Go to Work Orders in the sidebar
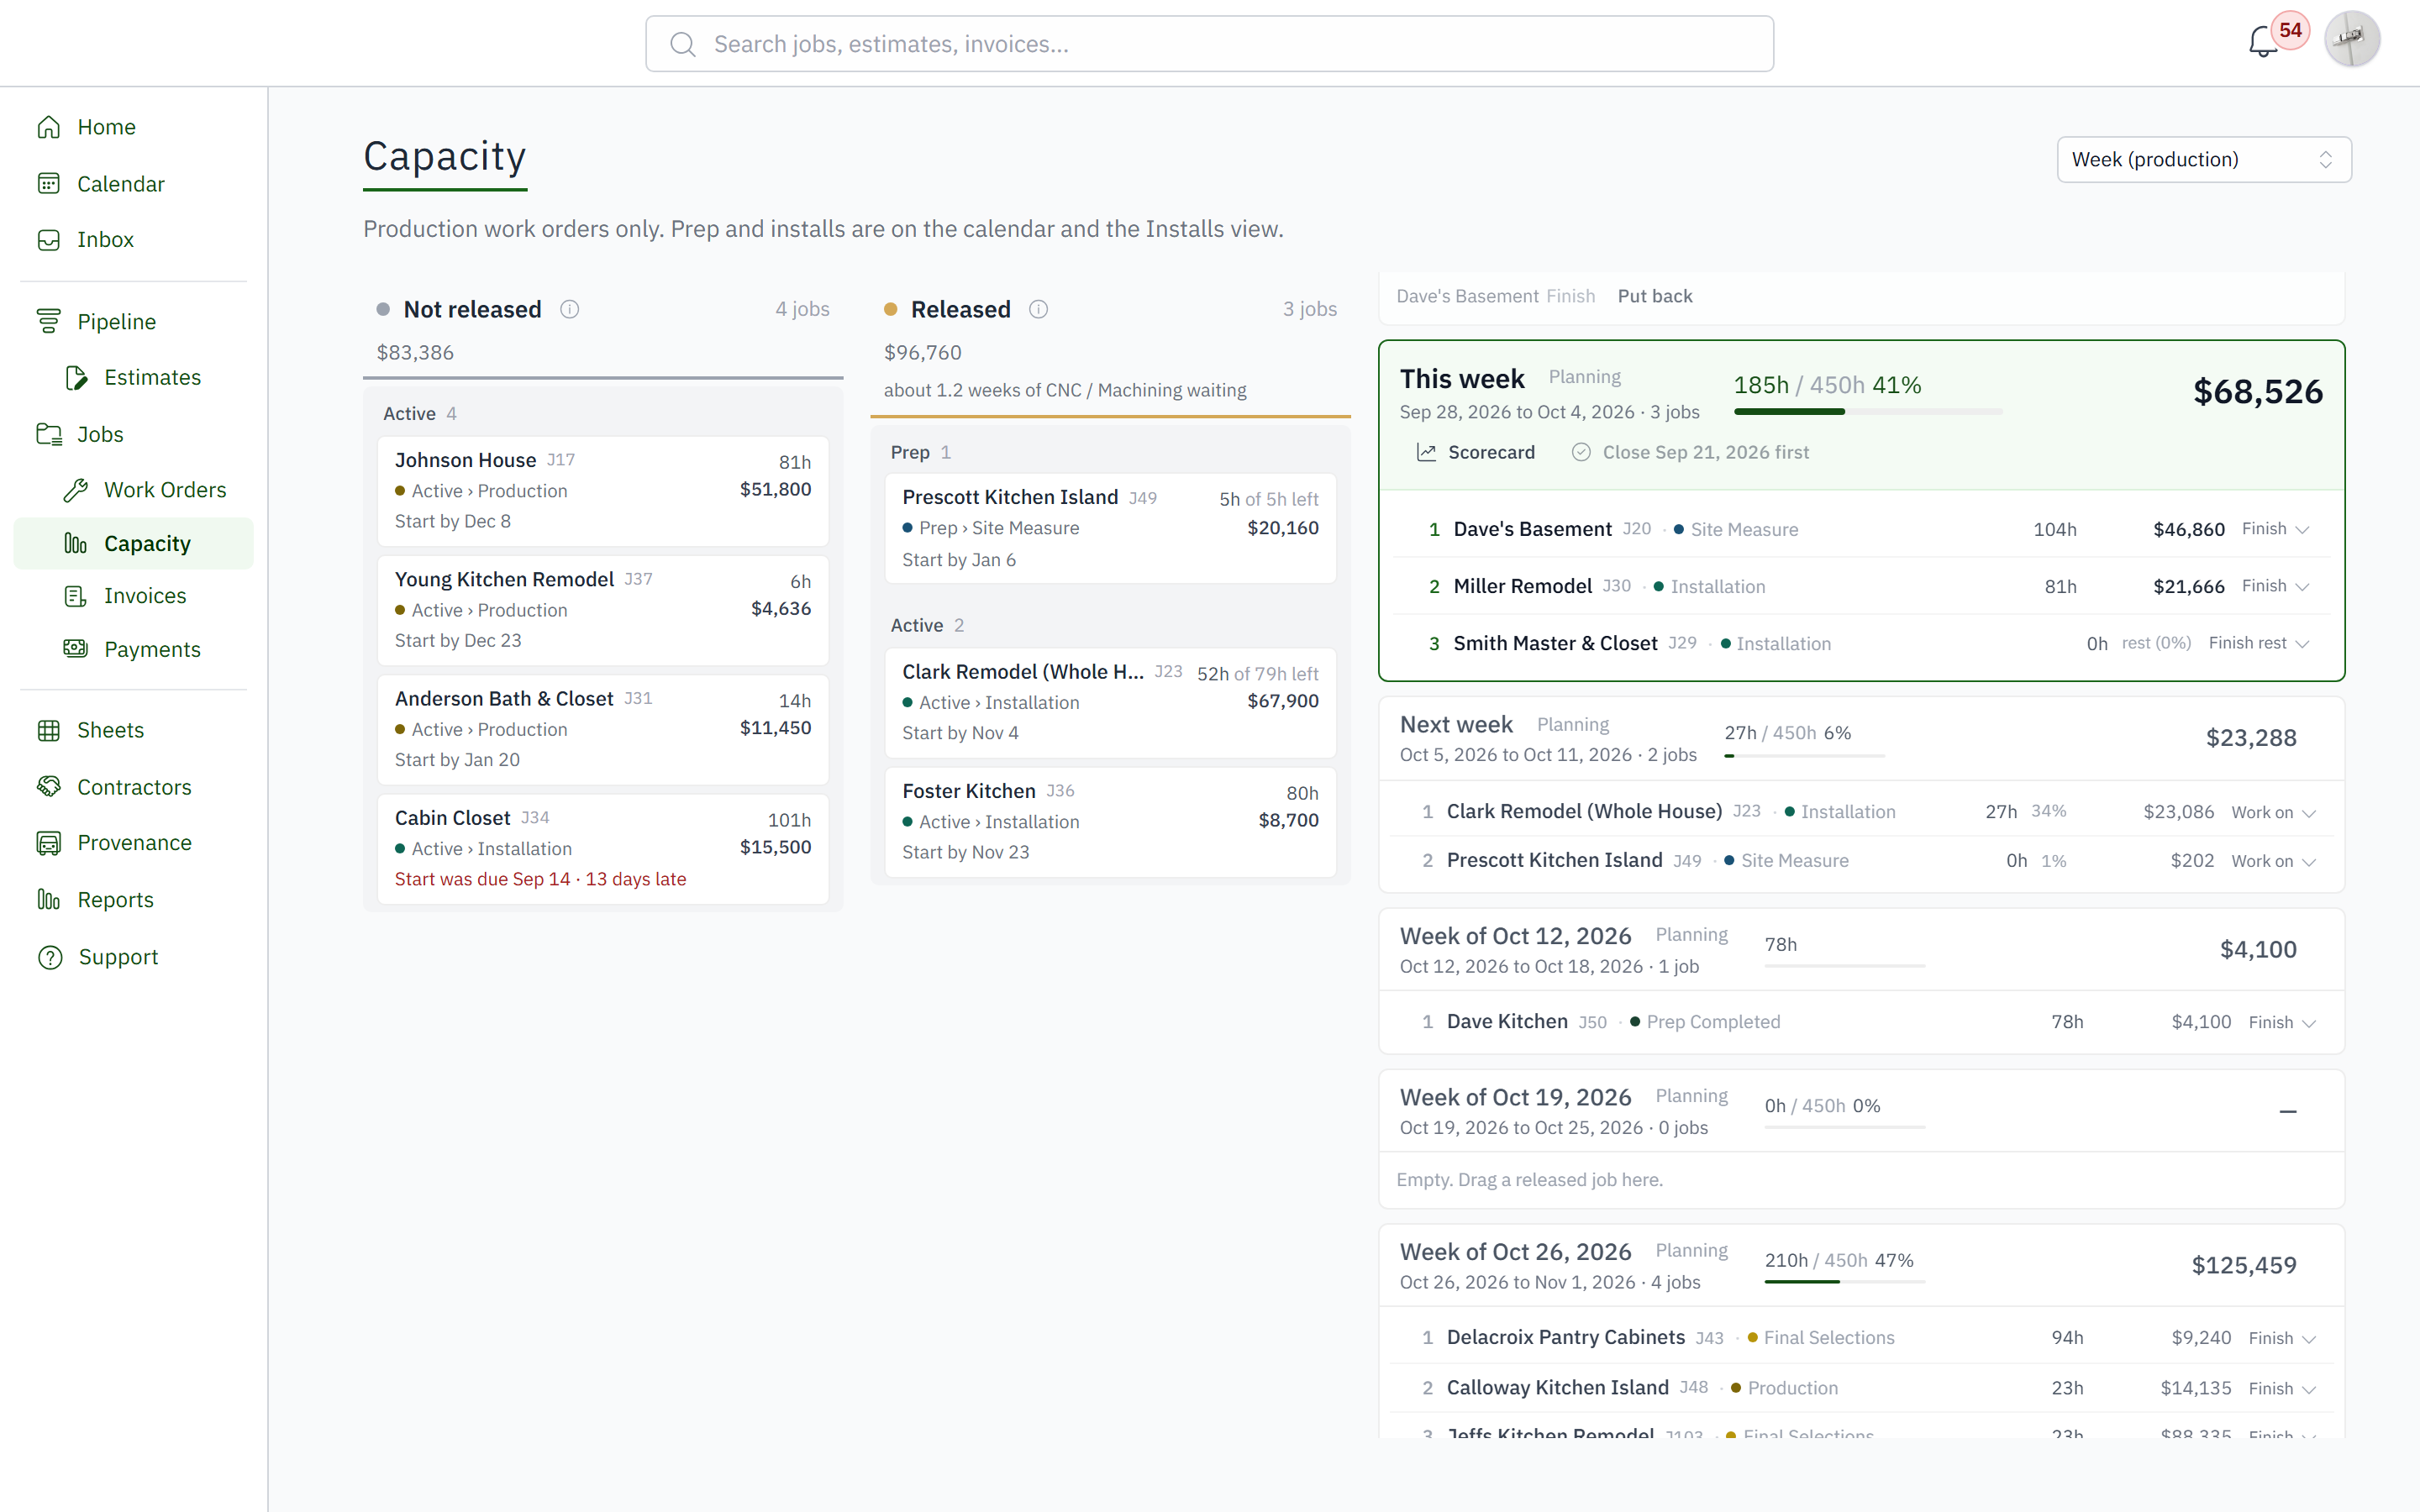The height and width of the screenshot is (1512, 2420). [x=134, y=490]
